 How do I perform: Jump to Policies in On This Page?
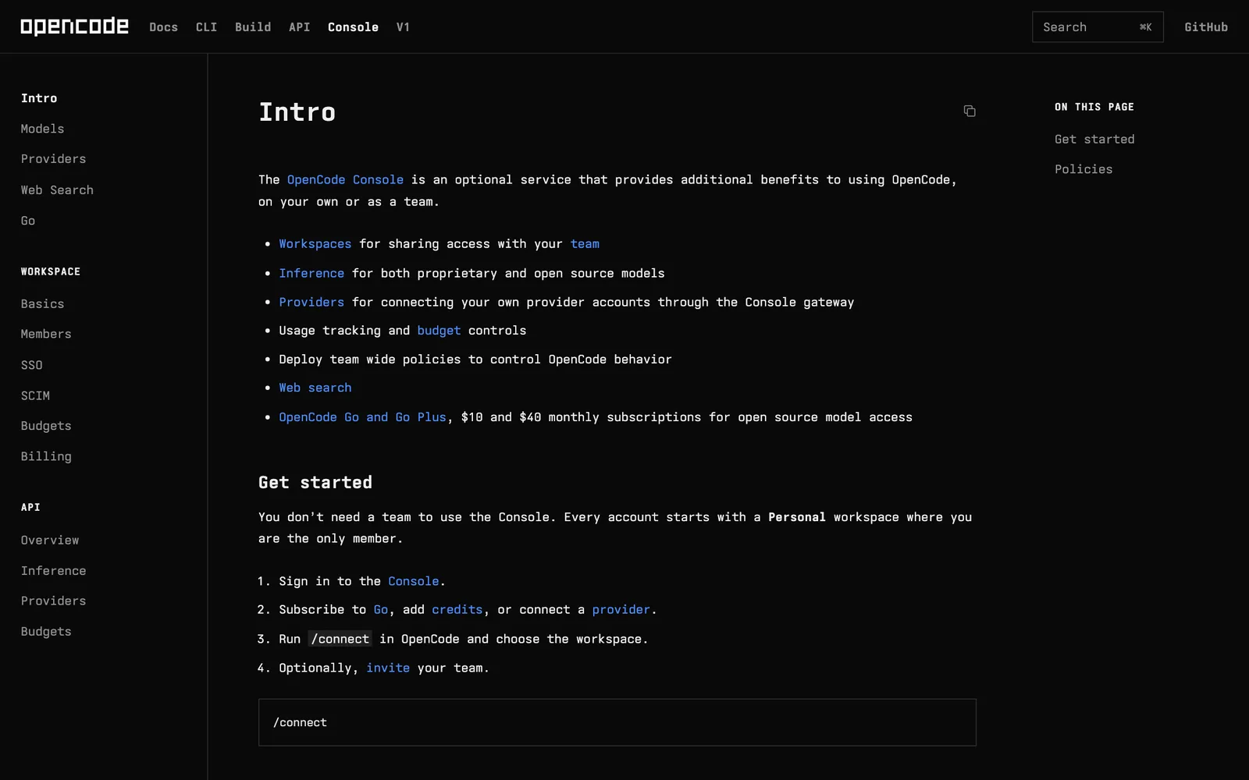(1084, 169)
